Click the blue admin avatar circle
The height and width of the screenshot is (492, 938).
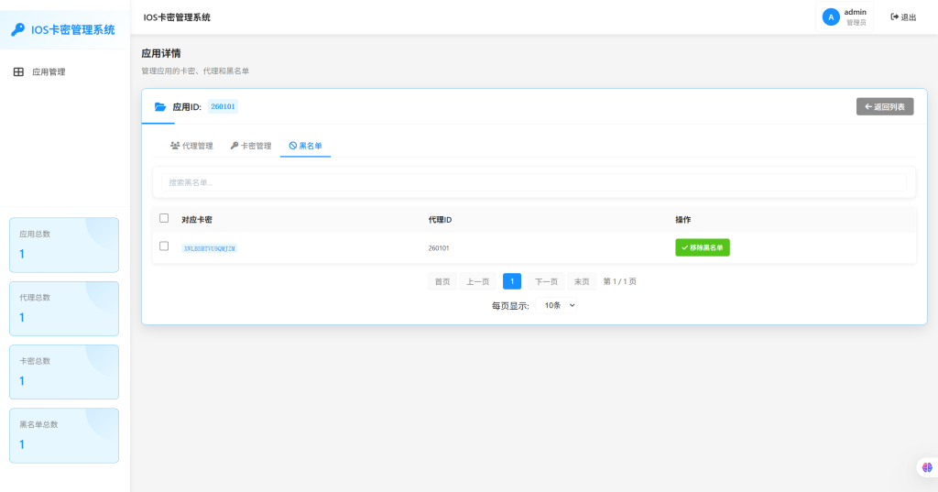(831, 16)
